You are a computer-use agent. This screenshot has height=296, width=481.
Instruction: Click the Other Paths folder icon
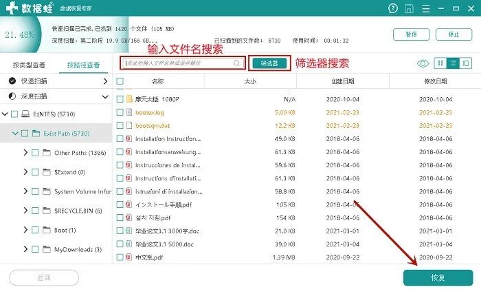click(x=47, y=152)
